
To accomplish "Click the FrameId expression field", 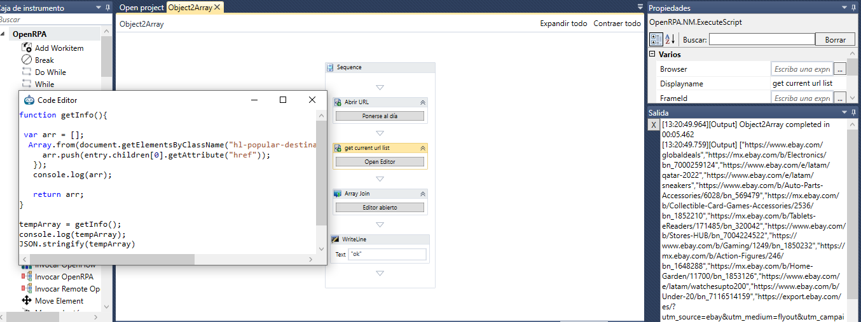I will coord(801,98).
